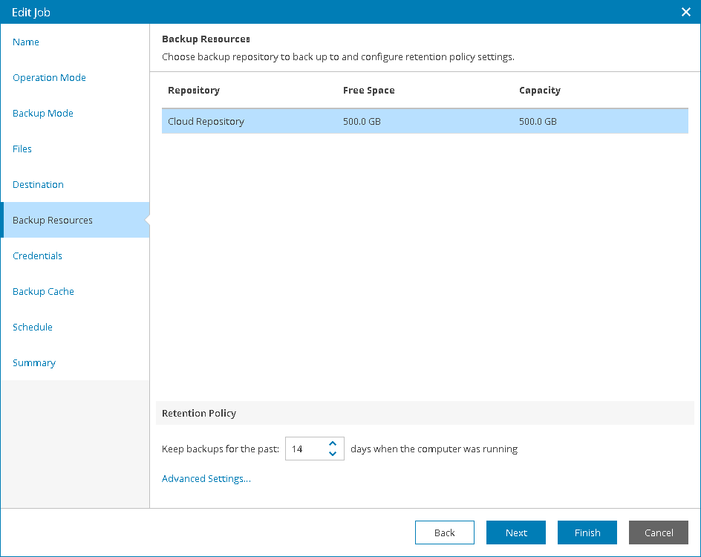Cancel the job editing
Viewport: 701px width, 557px height.
659,532
